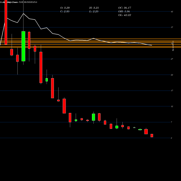Viewport: 181px width, 181px height.
Task: Click the 22 price axis label
Action: coord(172,75)
